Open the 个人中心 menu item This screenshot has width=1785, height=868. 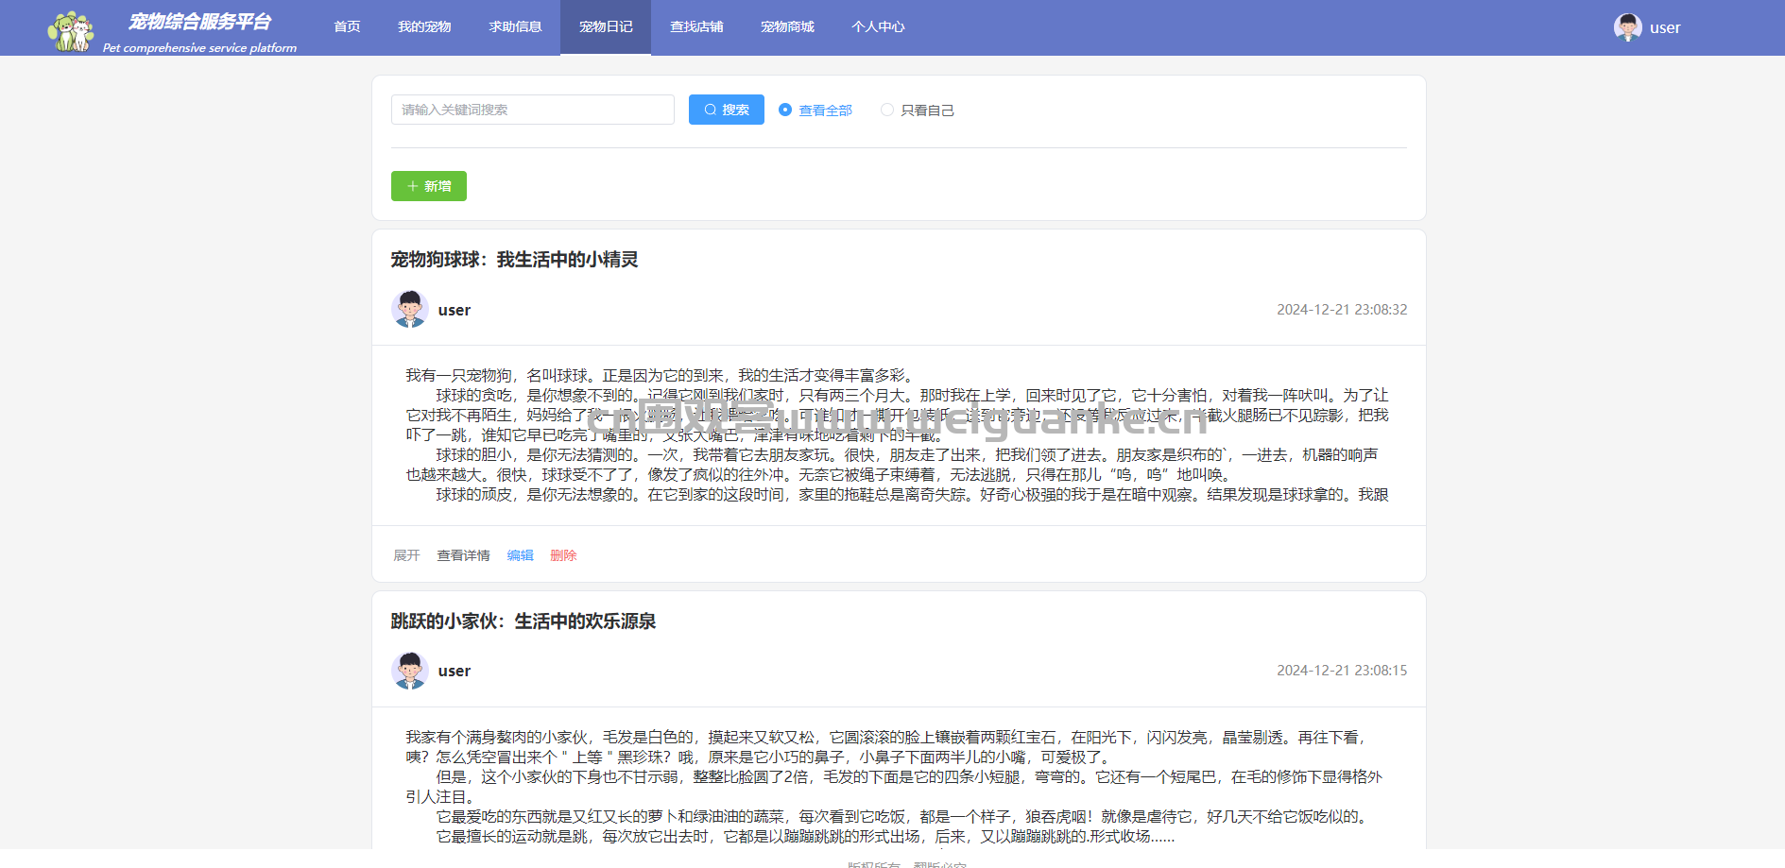point(878,27)
